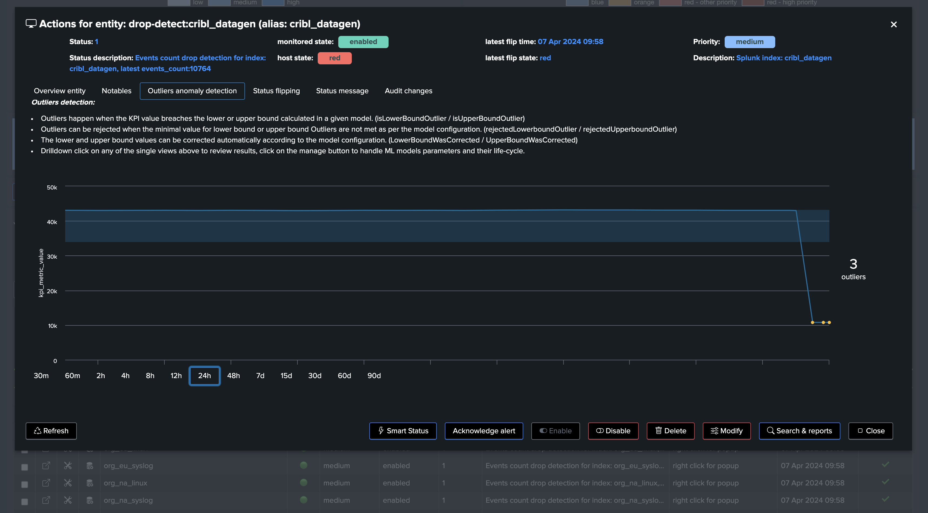Viewport: 928px width, 513px height.
Task: Click Modify to edit entity
Action: (x=726, y=431)
